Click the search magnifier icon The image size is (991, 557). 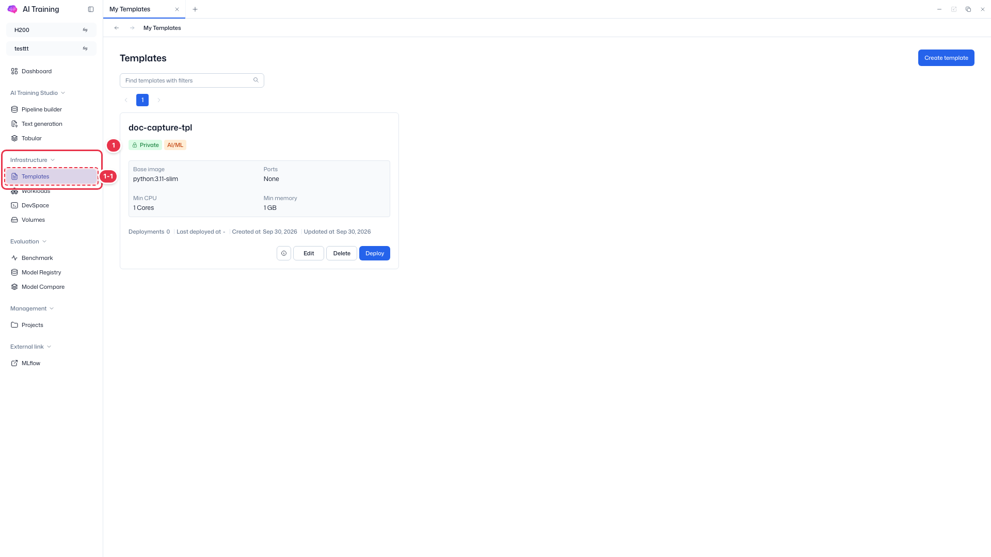pos(256,80)
